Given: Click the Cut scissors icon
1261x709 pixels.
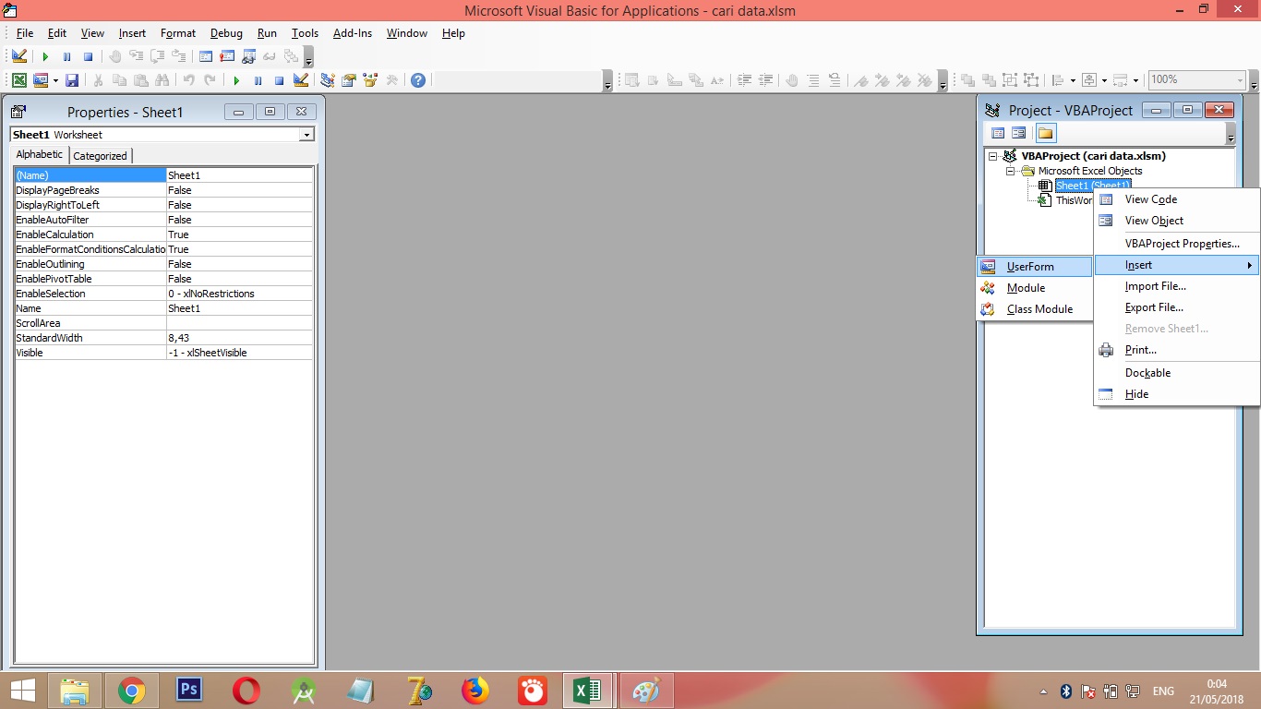Looking at the screenshot, I should (98, 80).
